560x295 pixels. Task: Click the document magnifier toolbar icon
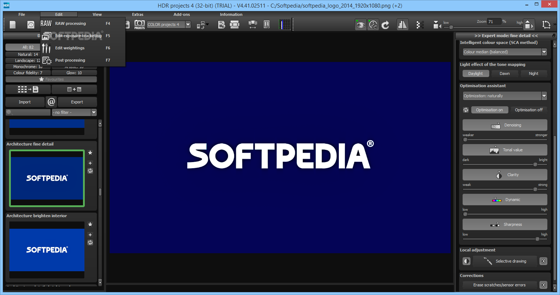point(267,24)
